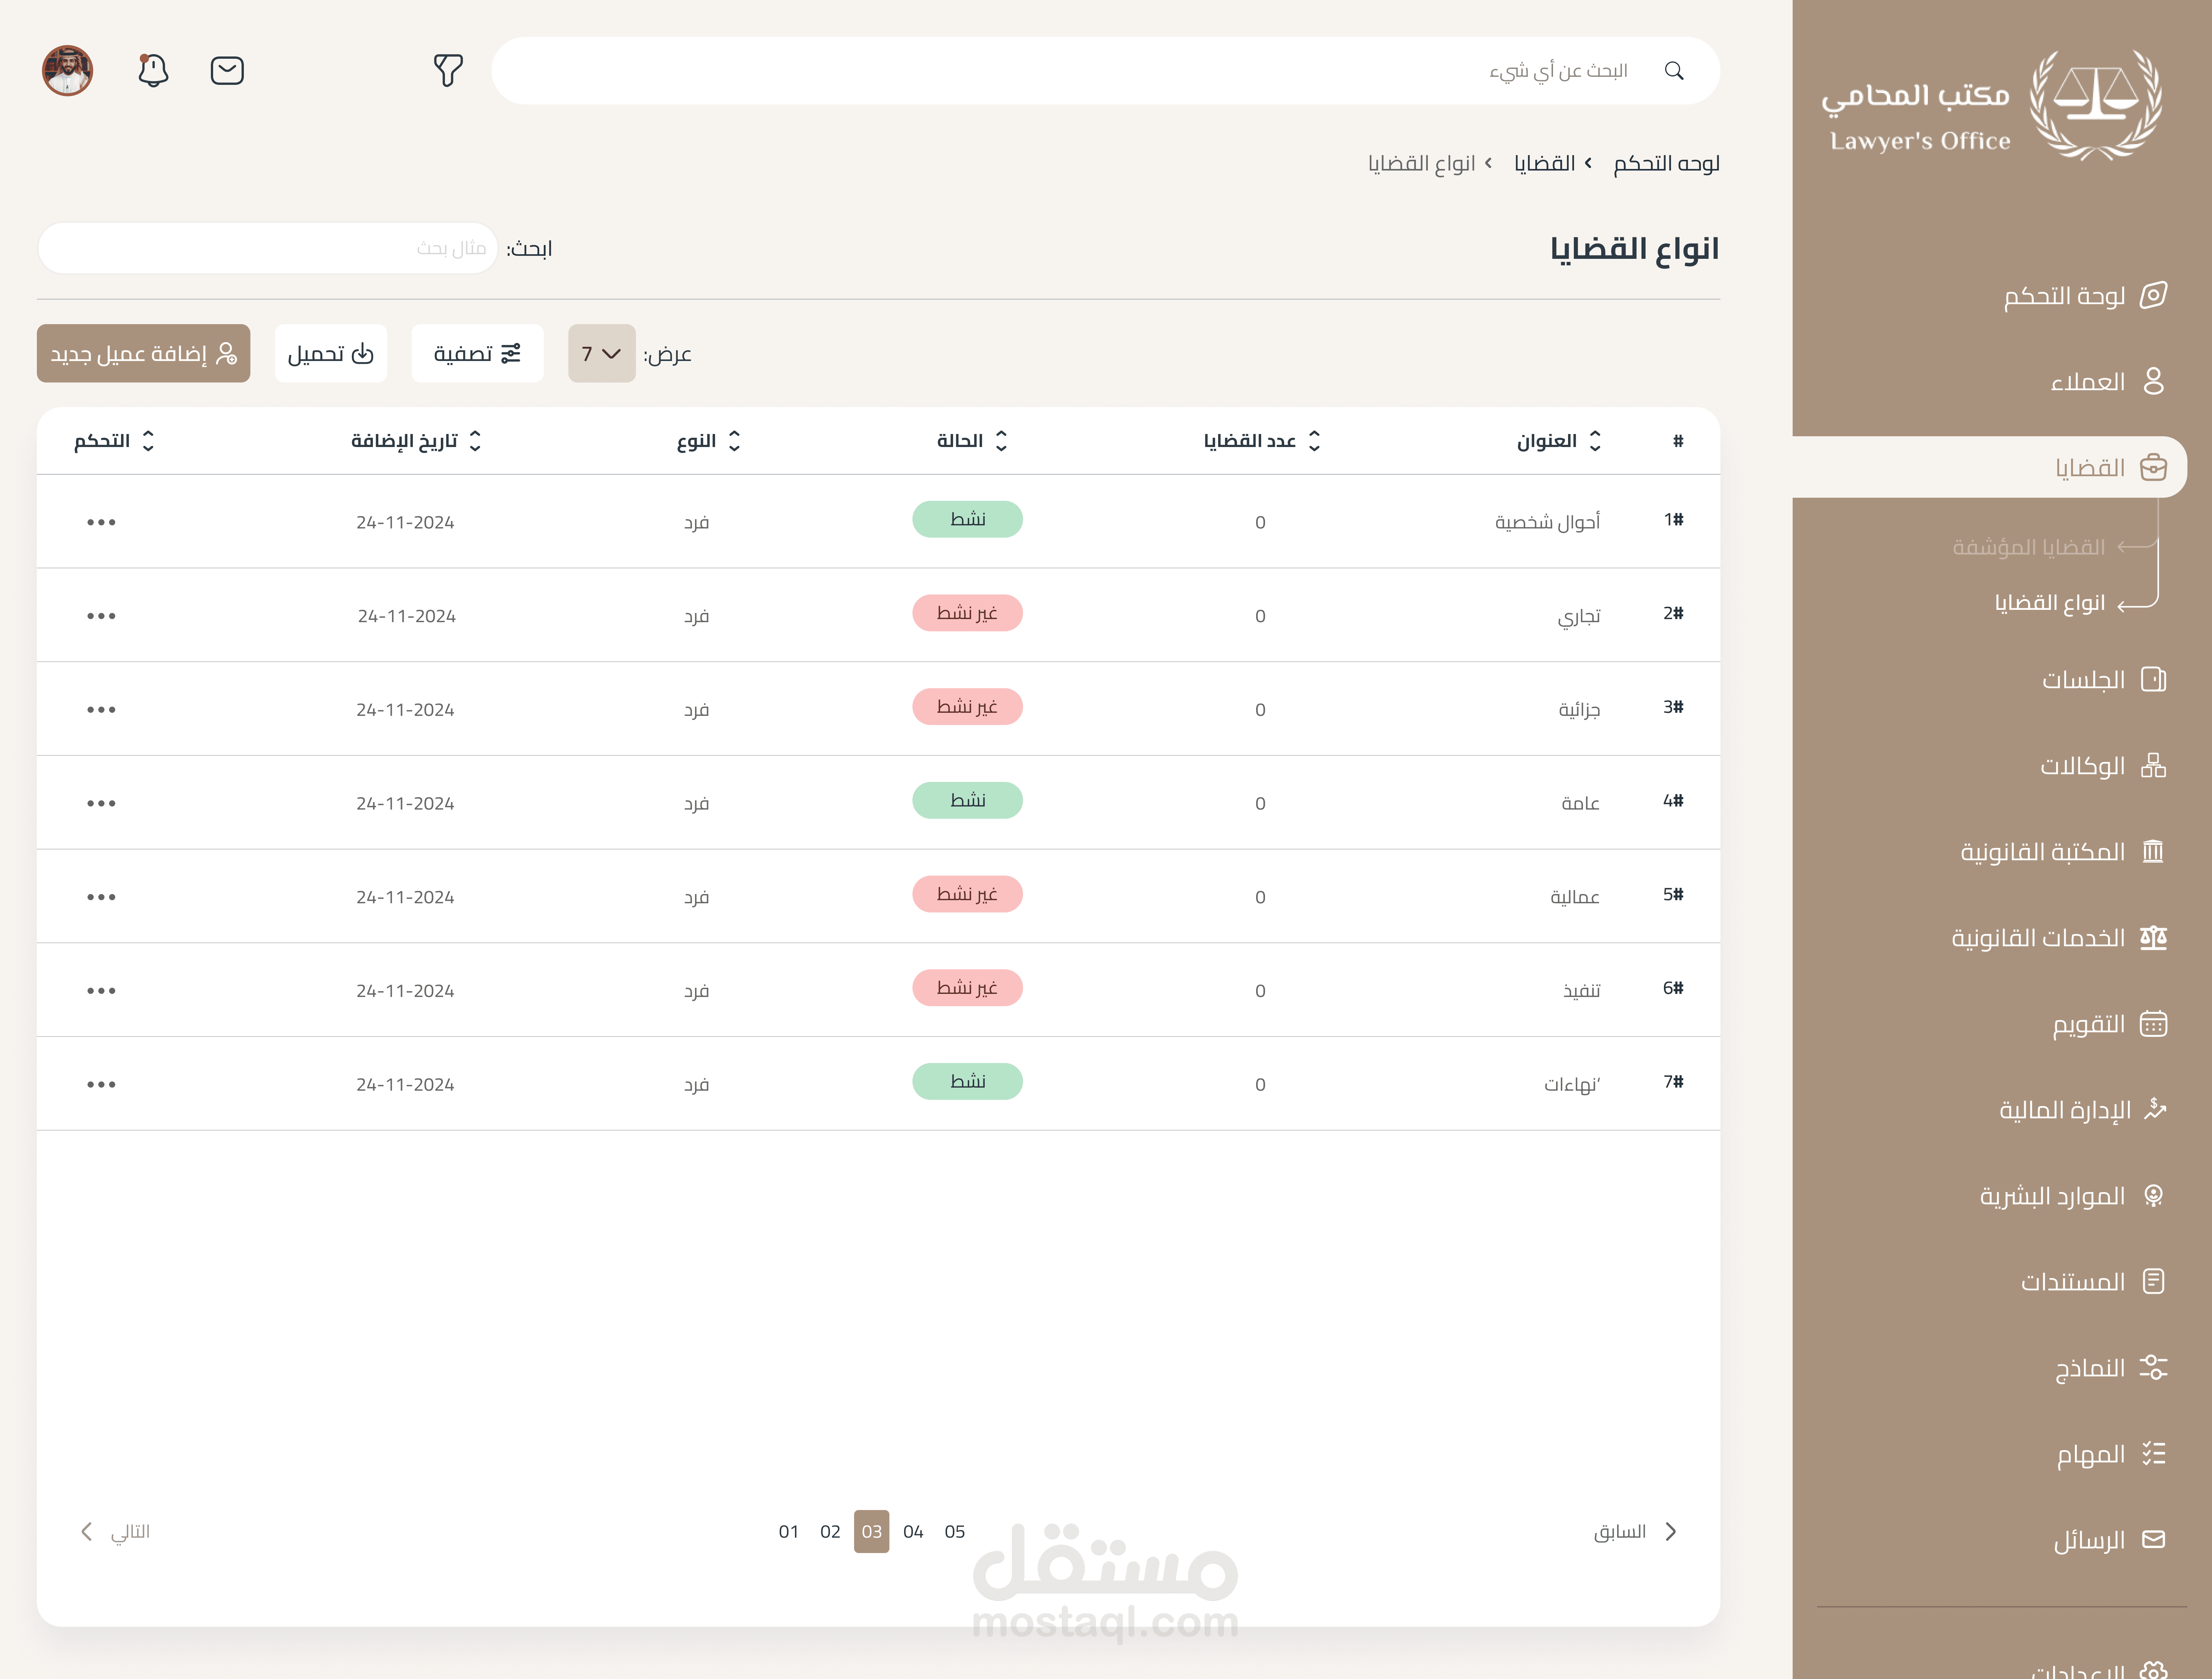Screen dimensions: 2212x1679
Task: Open القضايا المؤشفة submenu item
Action: click(x=2029, y=547)
